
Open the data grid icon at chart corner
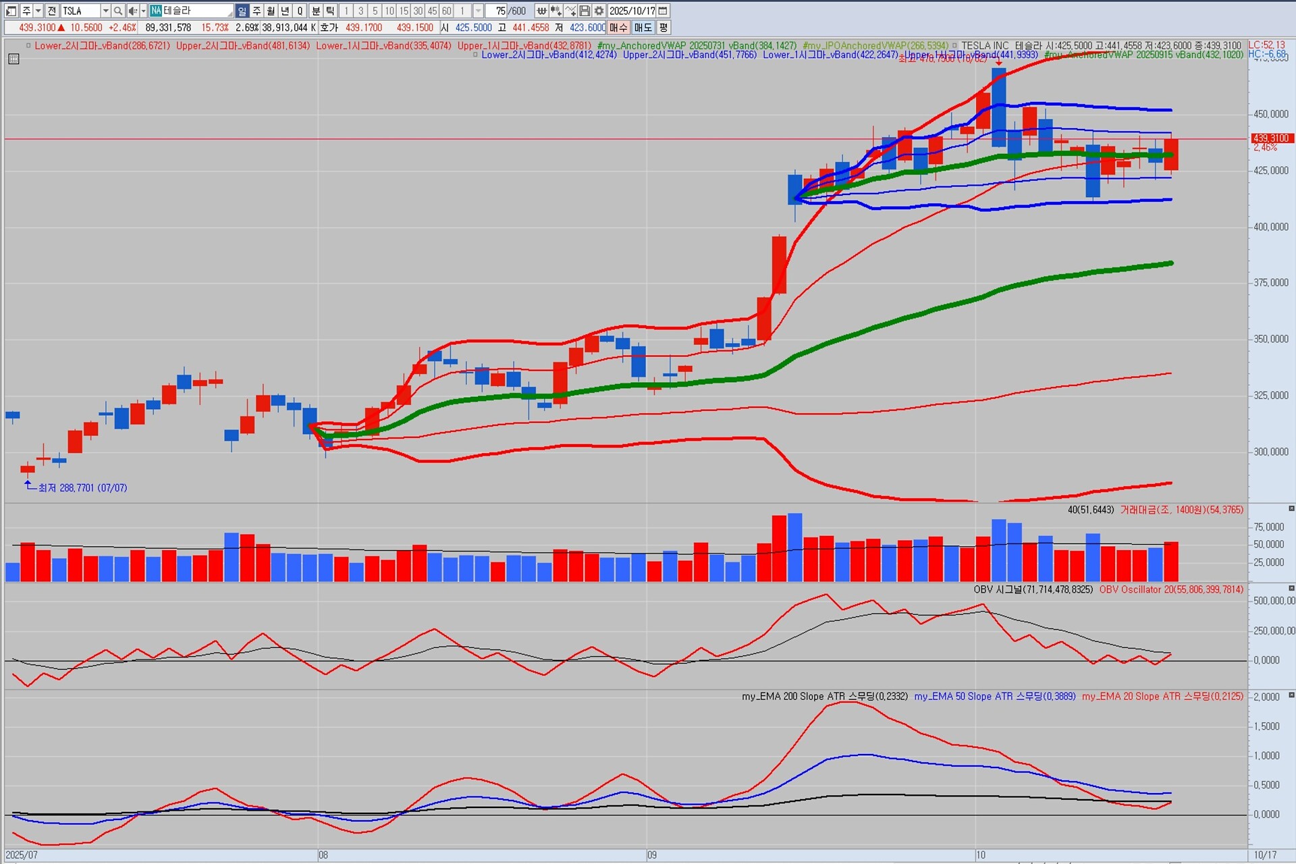coord(13,59)
